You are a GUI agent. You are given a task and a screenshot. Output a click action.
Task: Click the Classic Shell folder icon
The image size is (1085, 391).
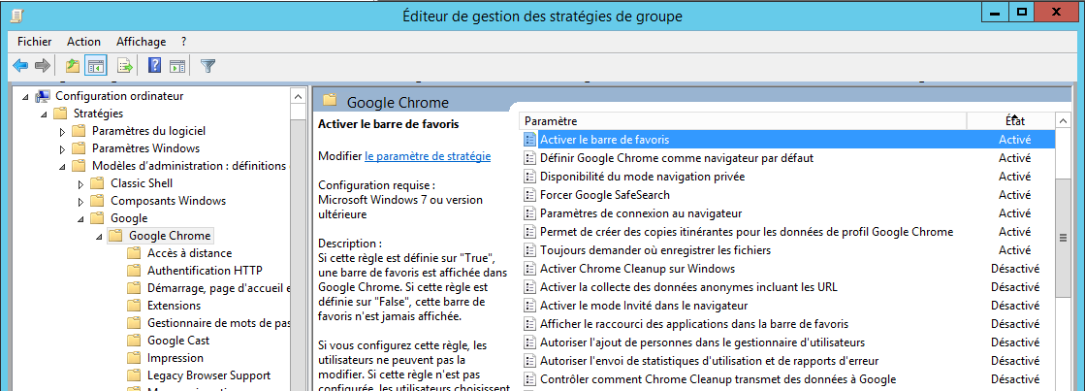click(98, 183)
